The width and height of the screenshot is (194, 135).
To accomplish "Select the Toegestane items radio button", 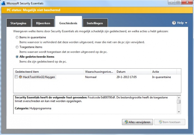I will coord(17,47).
